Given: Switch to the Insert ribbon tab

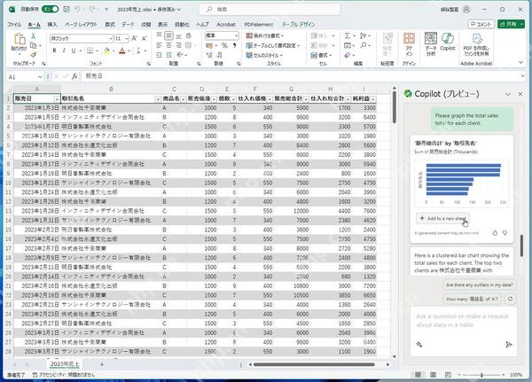Looking at the screenshot, I should coord(52,25).
